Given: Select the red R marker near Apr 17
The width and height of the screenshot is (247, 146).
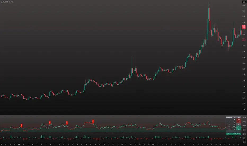Looking at the screenshot, I should (93, 121).
